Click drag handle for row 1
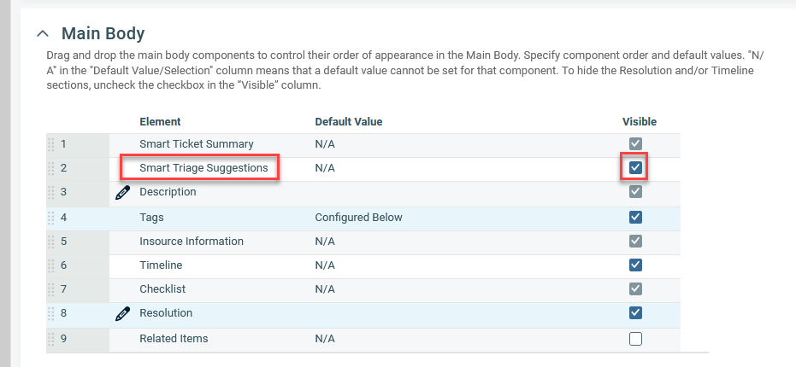The height and width of the screenshot is (367, 796). click(x=50, y=144)
